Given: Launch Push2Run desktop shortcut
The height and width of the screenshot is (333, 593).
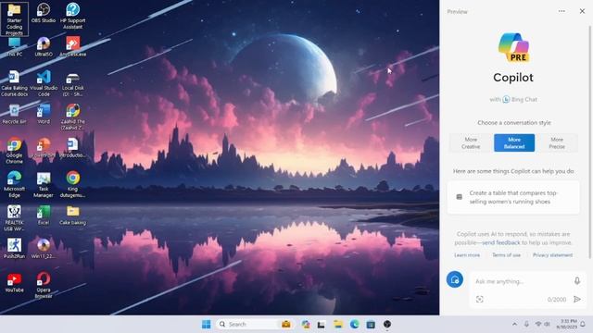Looking at the screenshot, I should 15,249.
